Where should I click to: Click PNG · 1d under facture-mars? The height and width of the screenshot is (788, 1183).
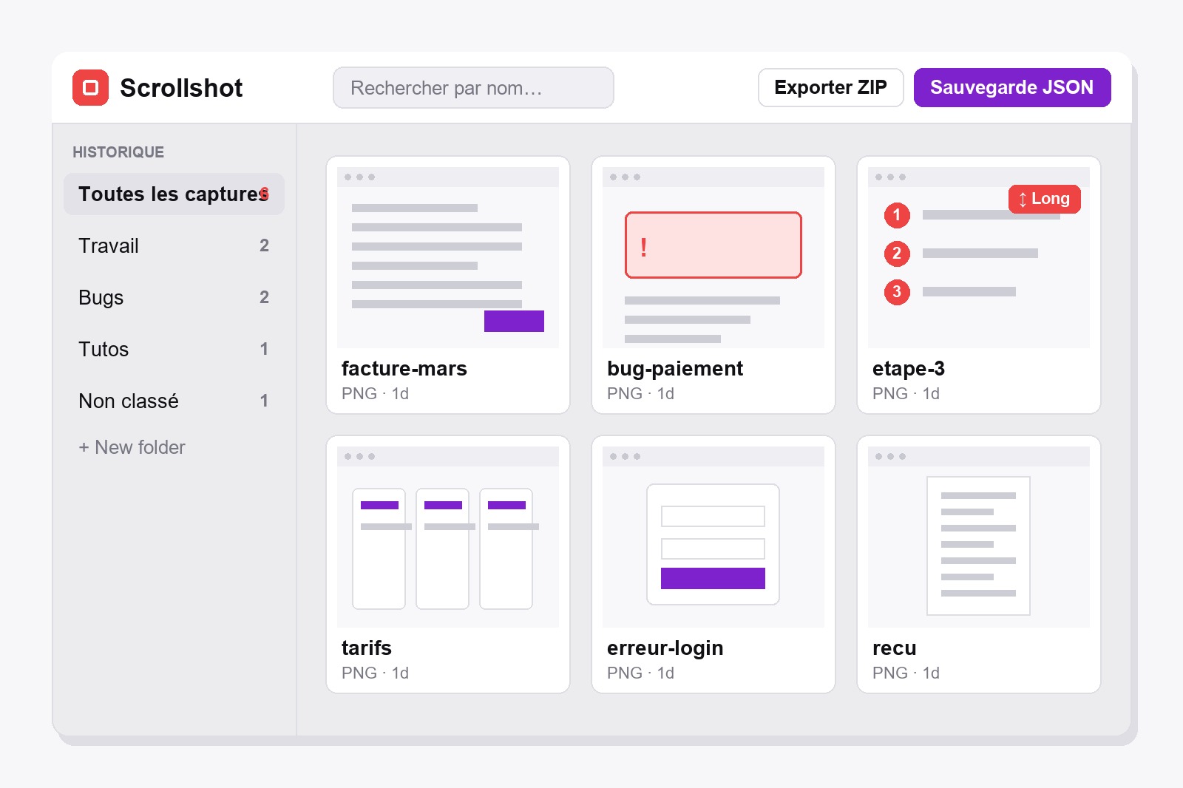[376, 393]
